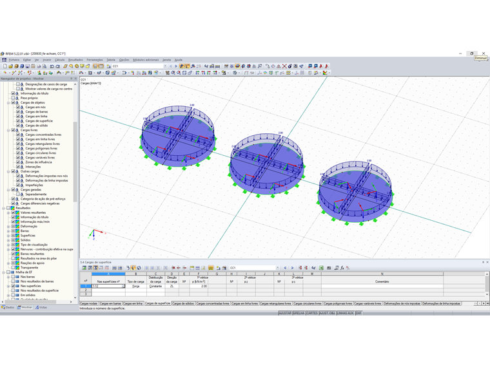Screen dimensions: 490x367
Task: Collapse the Outras cargas tree node
Action: [x=8, y=171]
